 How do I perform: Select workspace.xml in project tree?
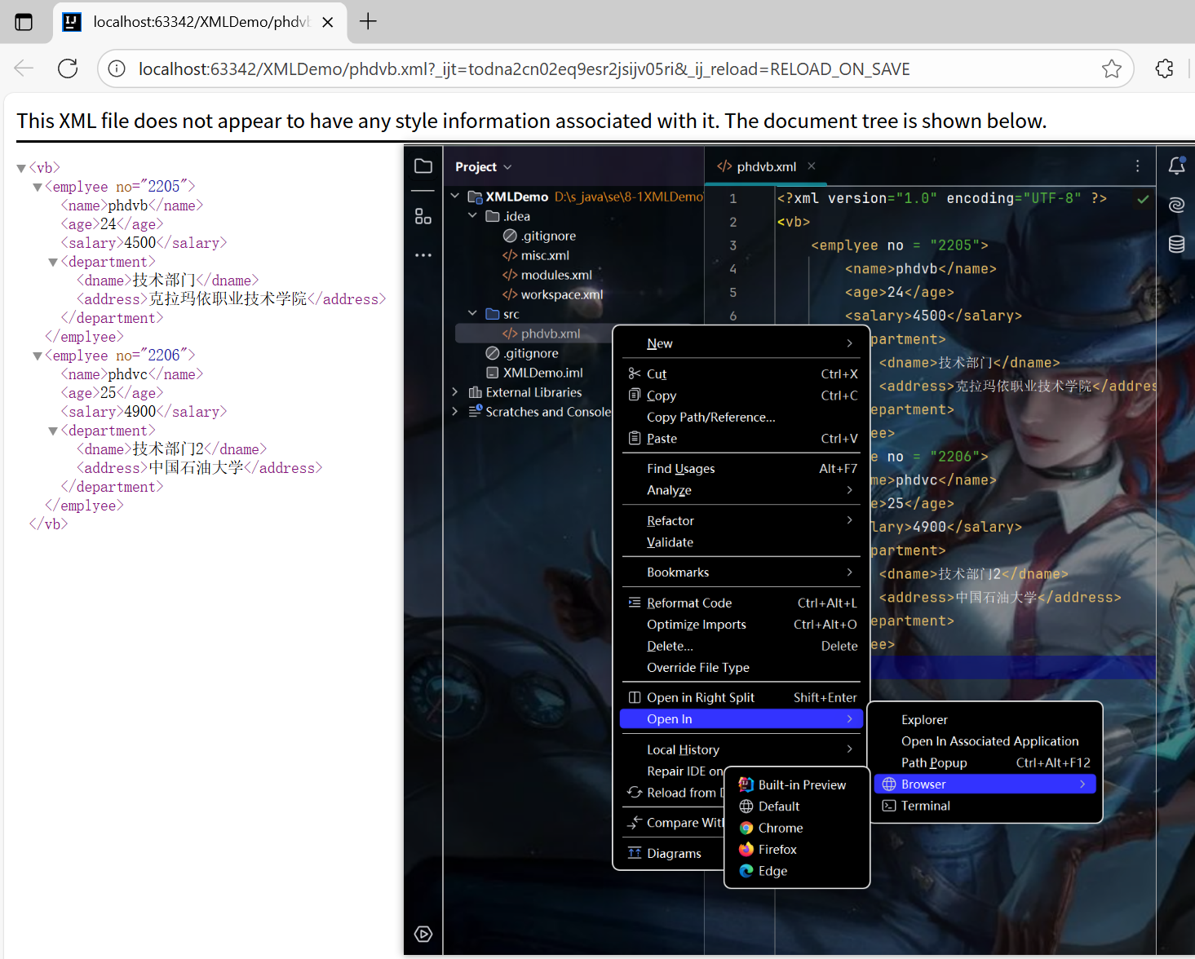(553, 294)
